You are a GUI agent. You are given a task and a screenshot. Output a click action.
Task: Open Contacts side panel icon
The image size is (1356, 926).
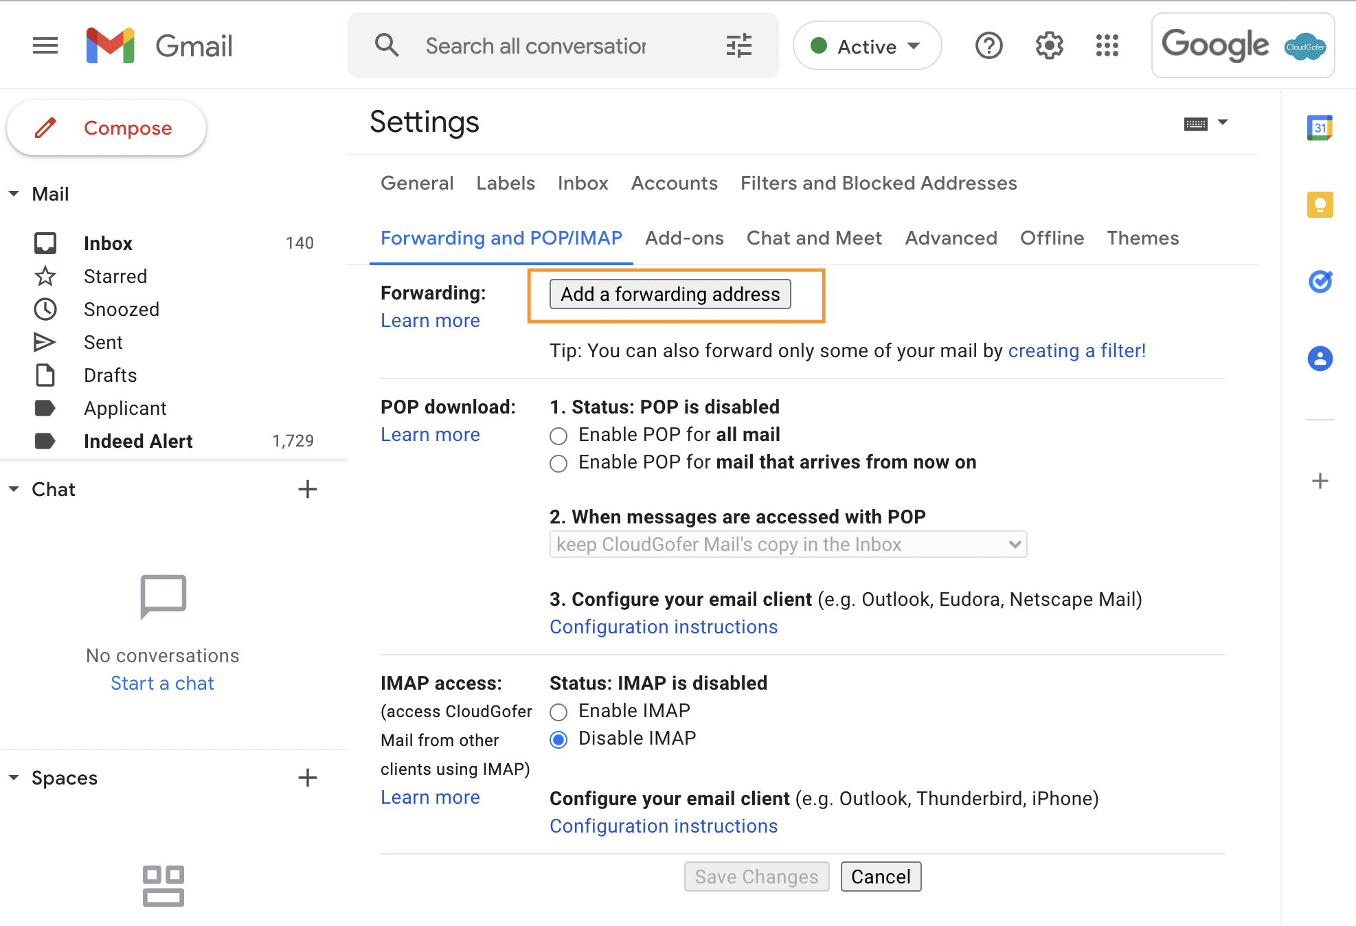[x=1320, y=359]
